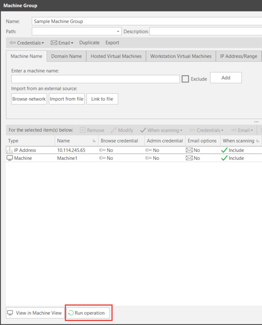The height and width of the screenshot is (325, 262).
Task: Click the green Include checkmark for Machine1
Action: click(x=224, y=158)
